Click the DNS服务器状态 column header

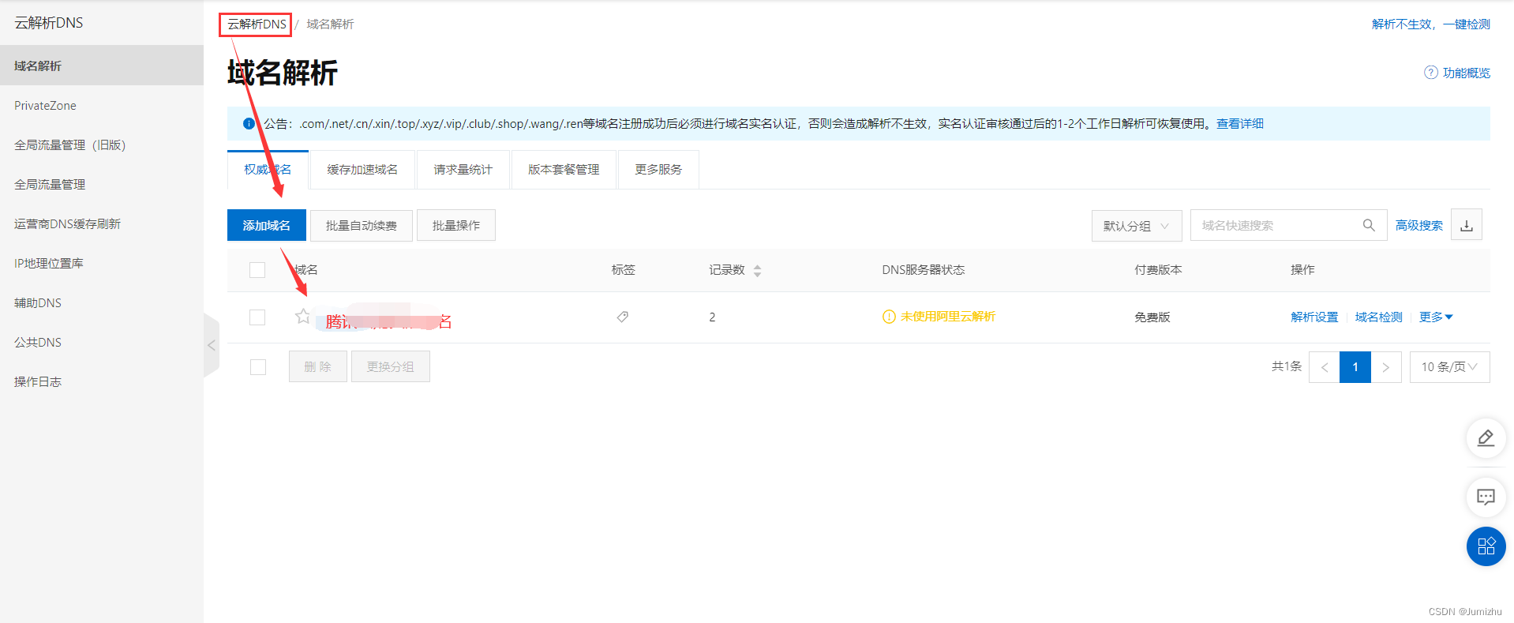924,270
